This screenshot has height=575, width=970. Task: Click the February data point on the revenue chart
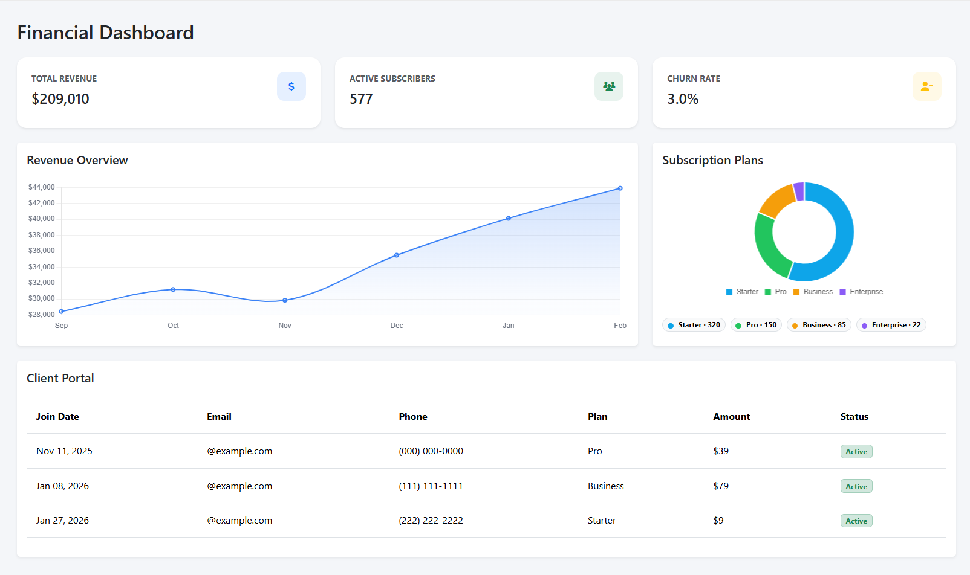(620, 188)
